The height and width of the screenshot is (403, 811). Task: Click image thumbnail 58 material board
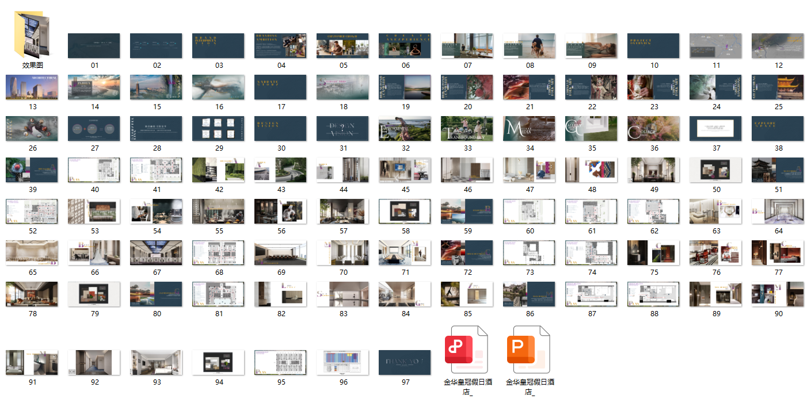(x=405, y=211)
